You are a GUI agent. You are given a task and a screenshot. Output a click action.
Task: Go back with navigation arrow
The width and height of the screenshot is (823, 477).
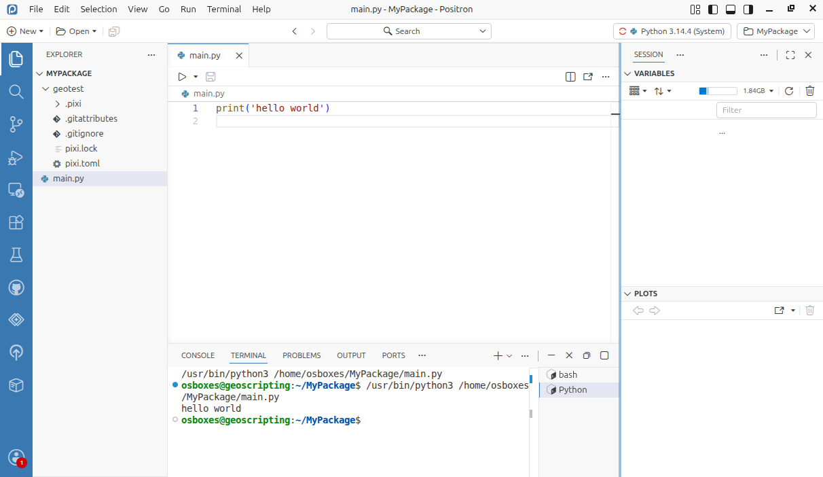[x=295, y=31]
